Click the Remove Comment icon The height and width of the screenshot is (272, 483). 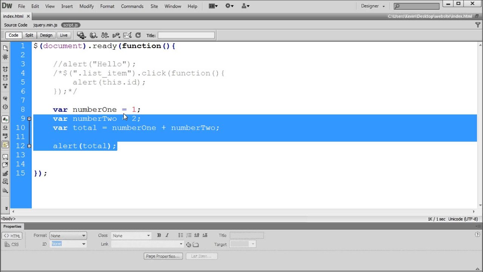[5, 165]
